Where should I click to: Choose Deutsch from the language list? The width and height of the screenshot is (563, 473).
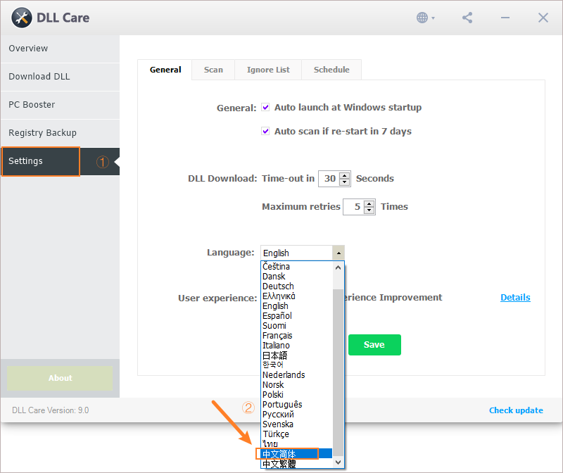296,286
